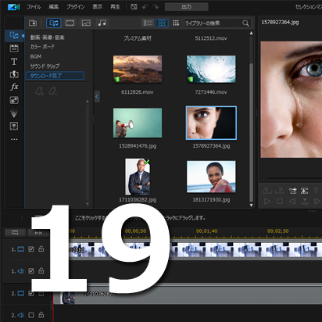The height and width of the screenshot is (322, 322).
Task: Open the 表示 menu
Action: 98,7
